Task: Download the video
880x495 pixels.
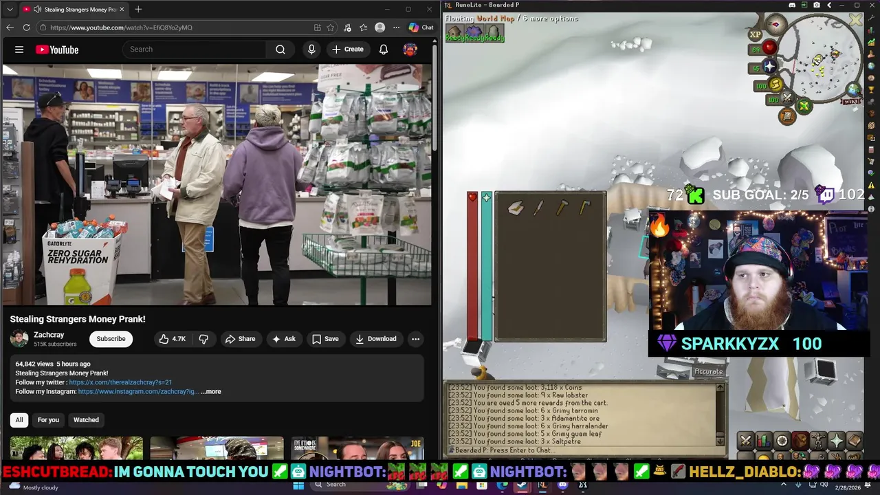Action: point(375,339)
